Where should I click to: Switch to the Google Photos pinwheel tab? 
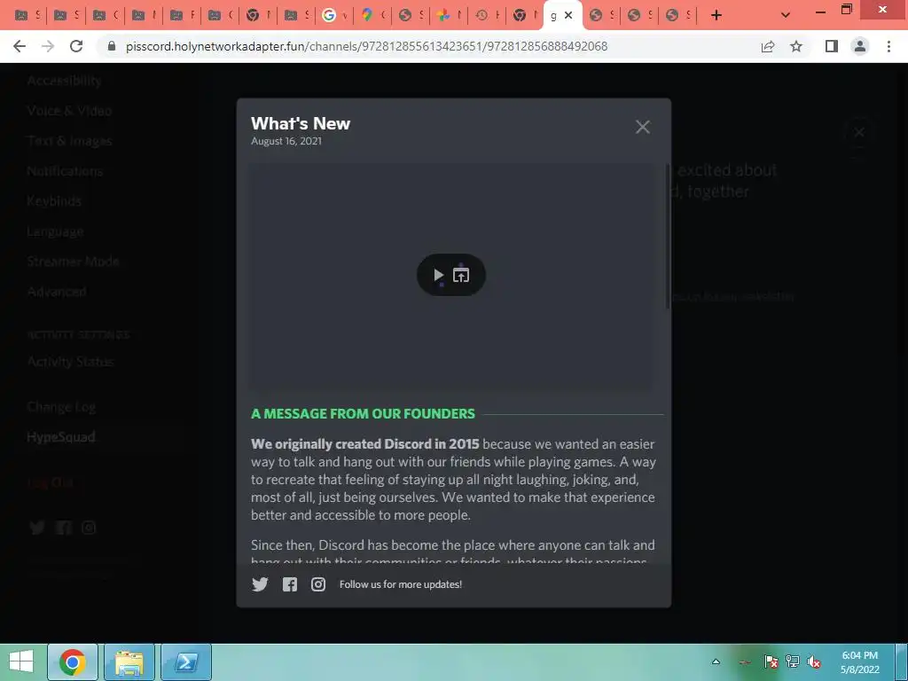448,15
